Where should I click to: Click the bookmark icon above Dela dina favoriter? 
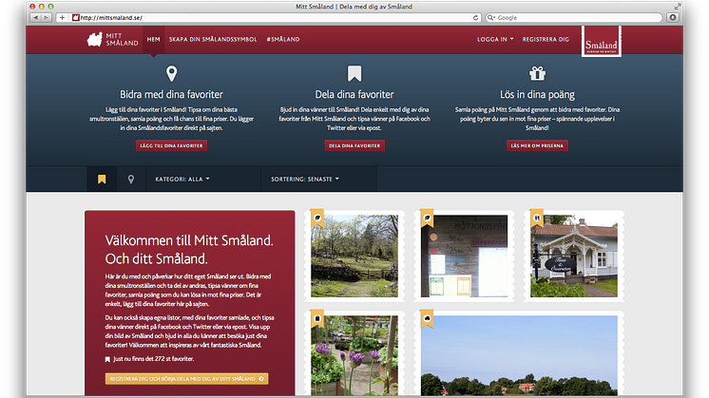pos(354,74)
